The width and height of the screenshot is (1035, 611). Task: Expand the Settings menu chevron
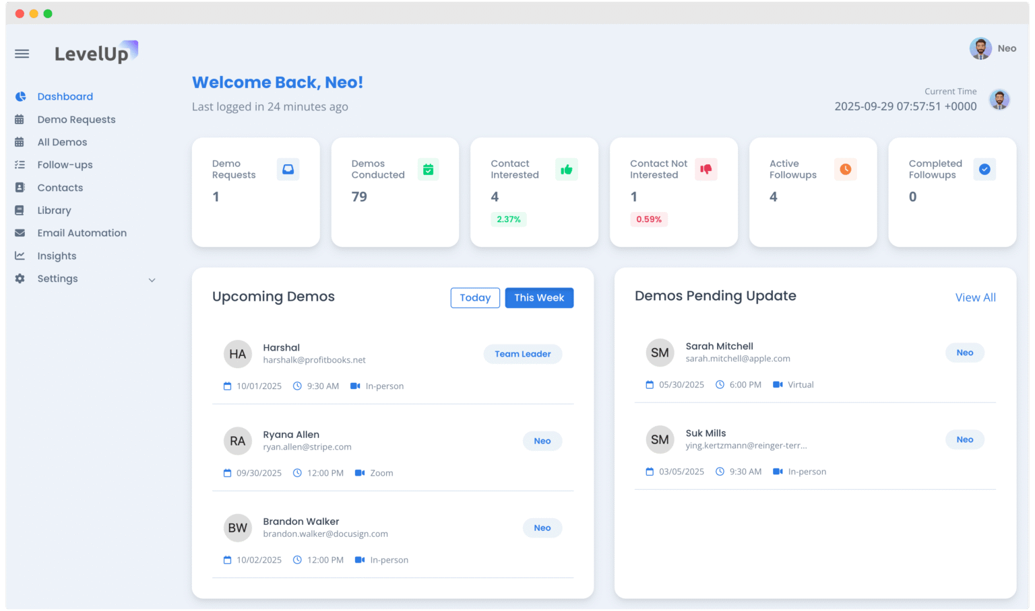click(152, 279)
